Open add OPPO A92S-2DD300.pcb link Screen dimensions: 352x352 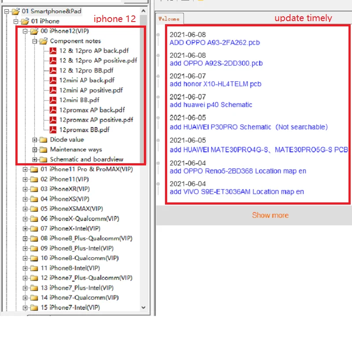(x=216, y=63)
